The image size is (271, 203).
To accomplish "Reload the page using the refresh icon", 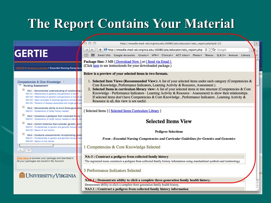I will pos(206,50).
